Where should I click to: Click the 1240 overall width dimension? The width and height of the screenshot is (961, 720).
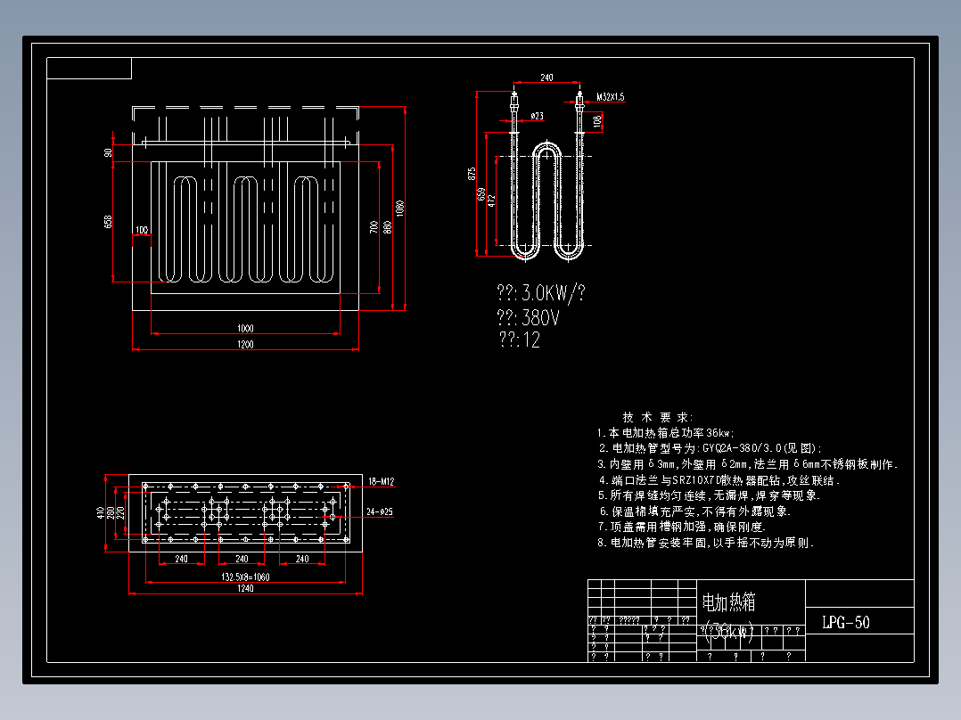pyautogui.click(x=245, y=588)
